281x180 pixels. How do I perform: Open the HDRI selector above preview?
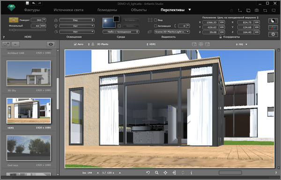pyautogui.click(x=151, y=44)
